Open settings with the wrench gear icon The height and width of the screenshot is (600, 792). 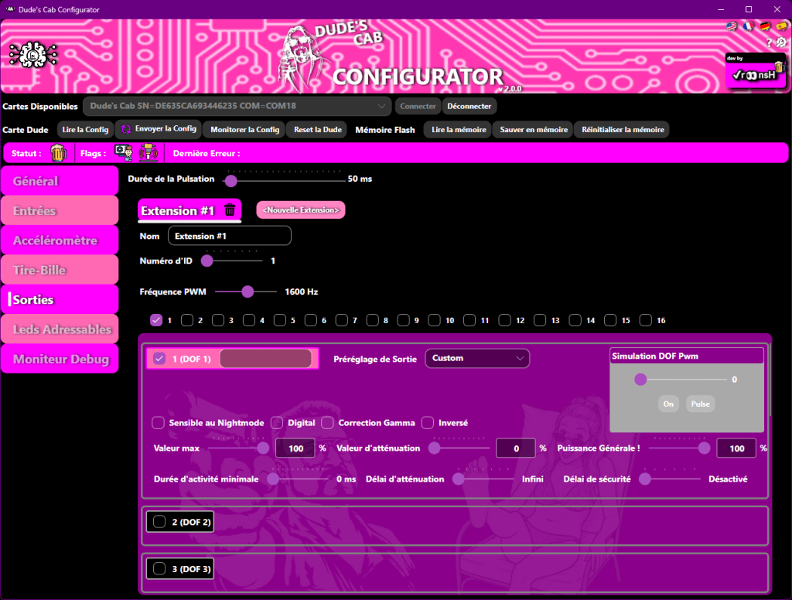click(x=780, y=43)
